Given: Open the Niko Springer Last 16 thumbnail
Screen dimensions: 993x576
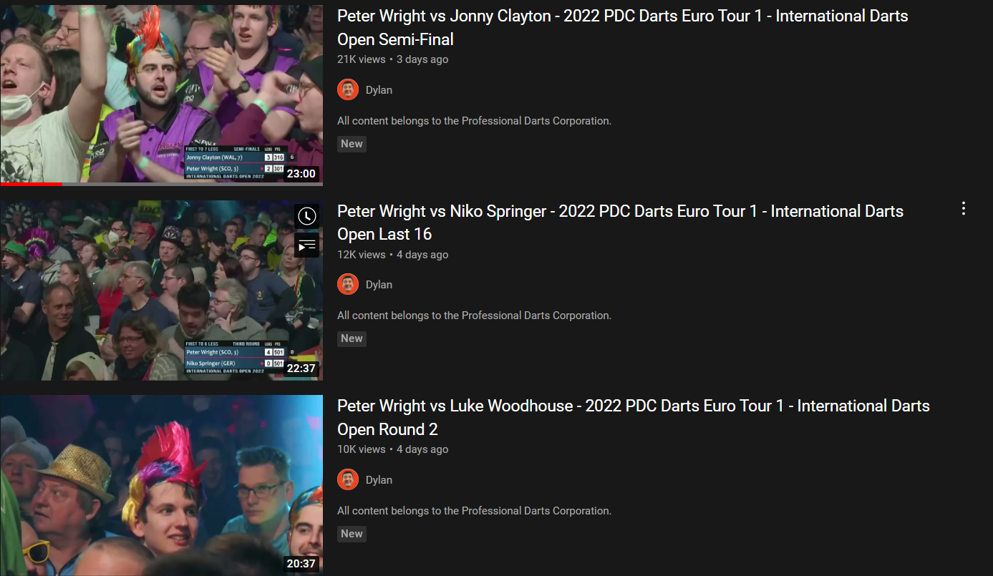Looking at the screenshot, I should (x=161, y=290).
